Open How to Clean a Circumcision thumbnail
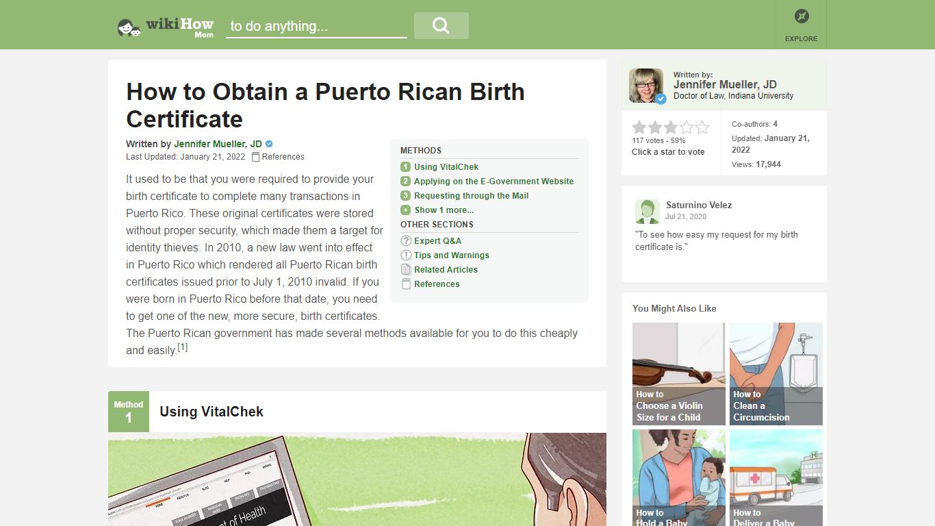The width and height of the screenshot is (935, 526). pyautogui.click(x=776, y=374)
